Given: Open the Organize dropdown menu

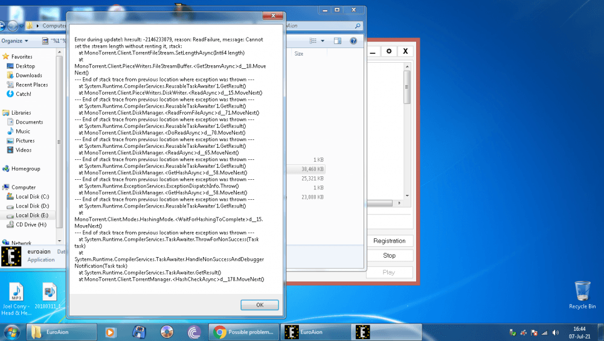Looking at the screenshot, I should [x=14, y=41].
